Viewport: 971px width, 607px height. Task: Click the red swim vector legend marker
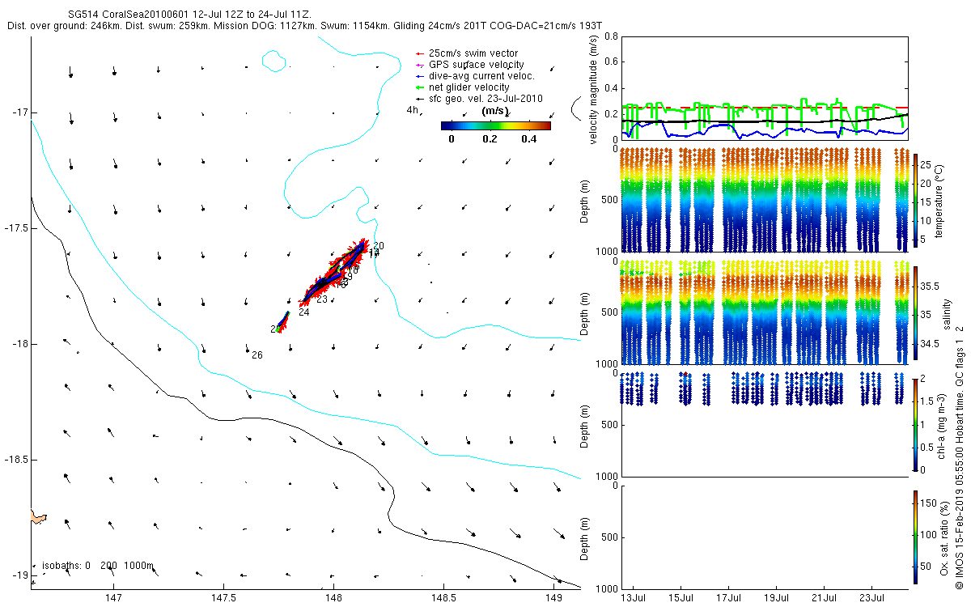pyautogui.click(x=419, y=53)
